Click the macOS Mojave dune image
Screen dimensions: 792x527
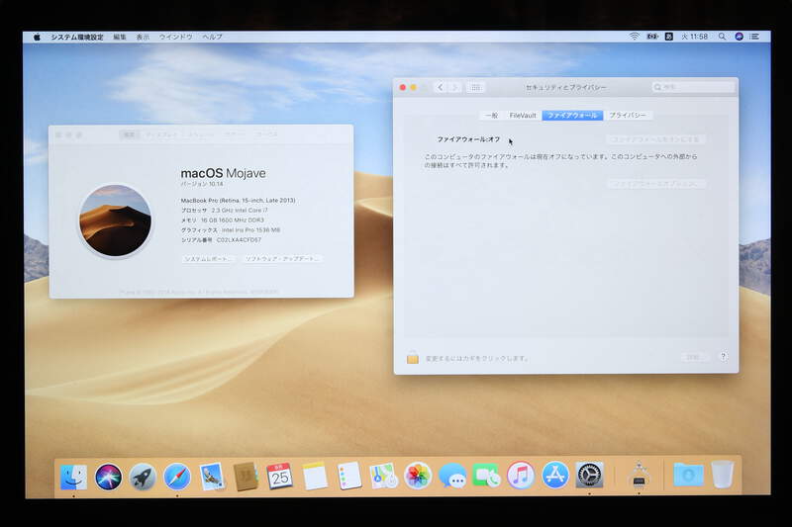pos(115,220)
